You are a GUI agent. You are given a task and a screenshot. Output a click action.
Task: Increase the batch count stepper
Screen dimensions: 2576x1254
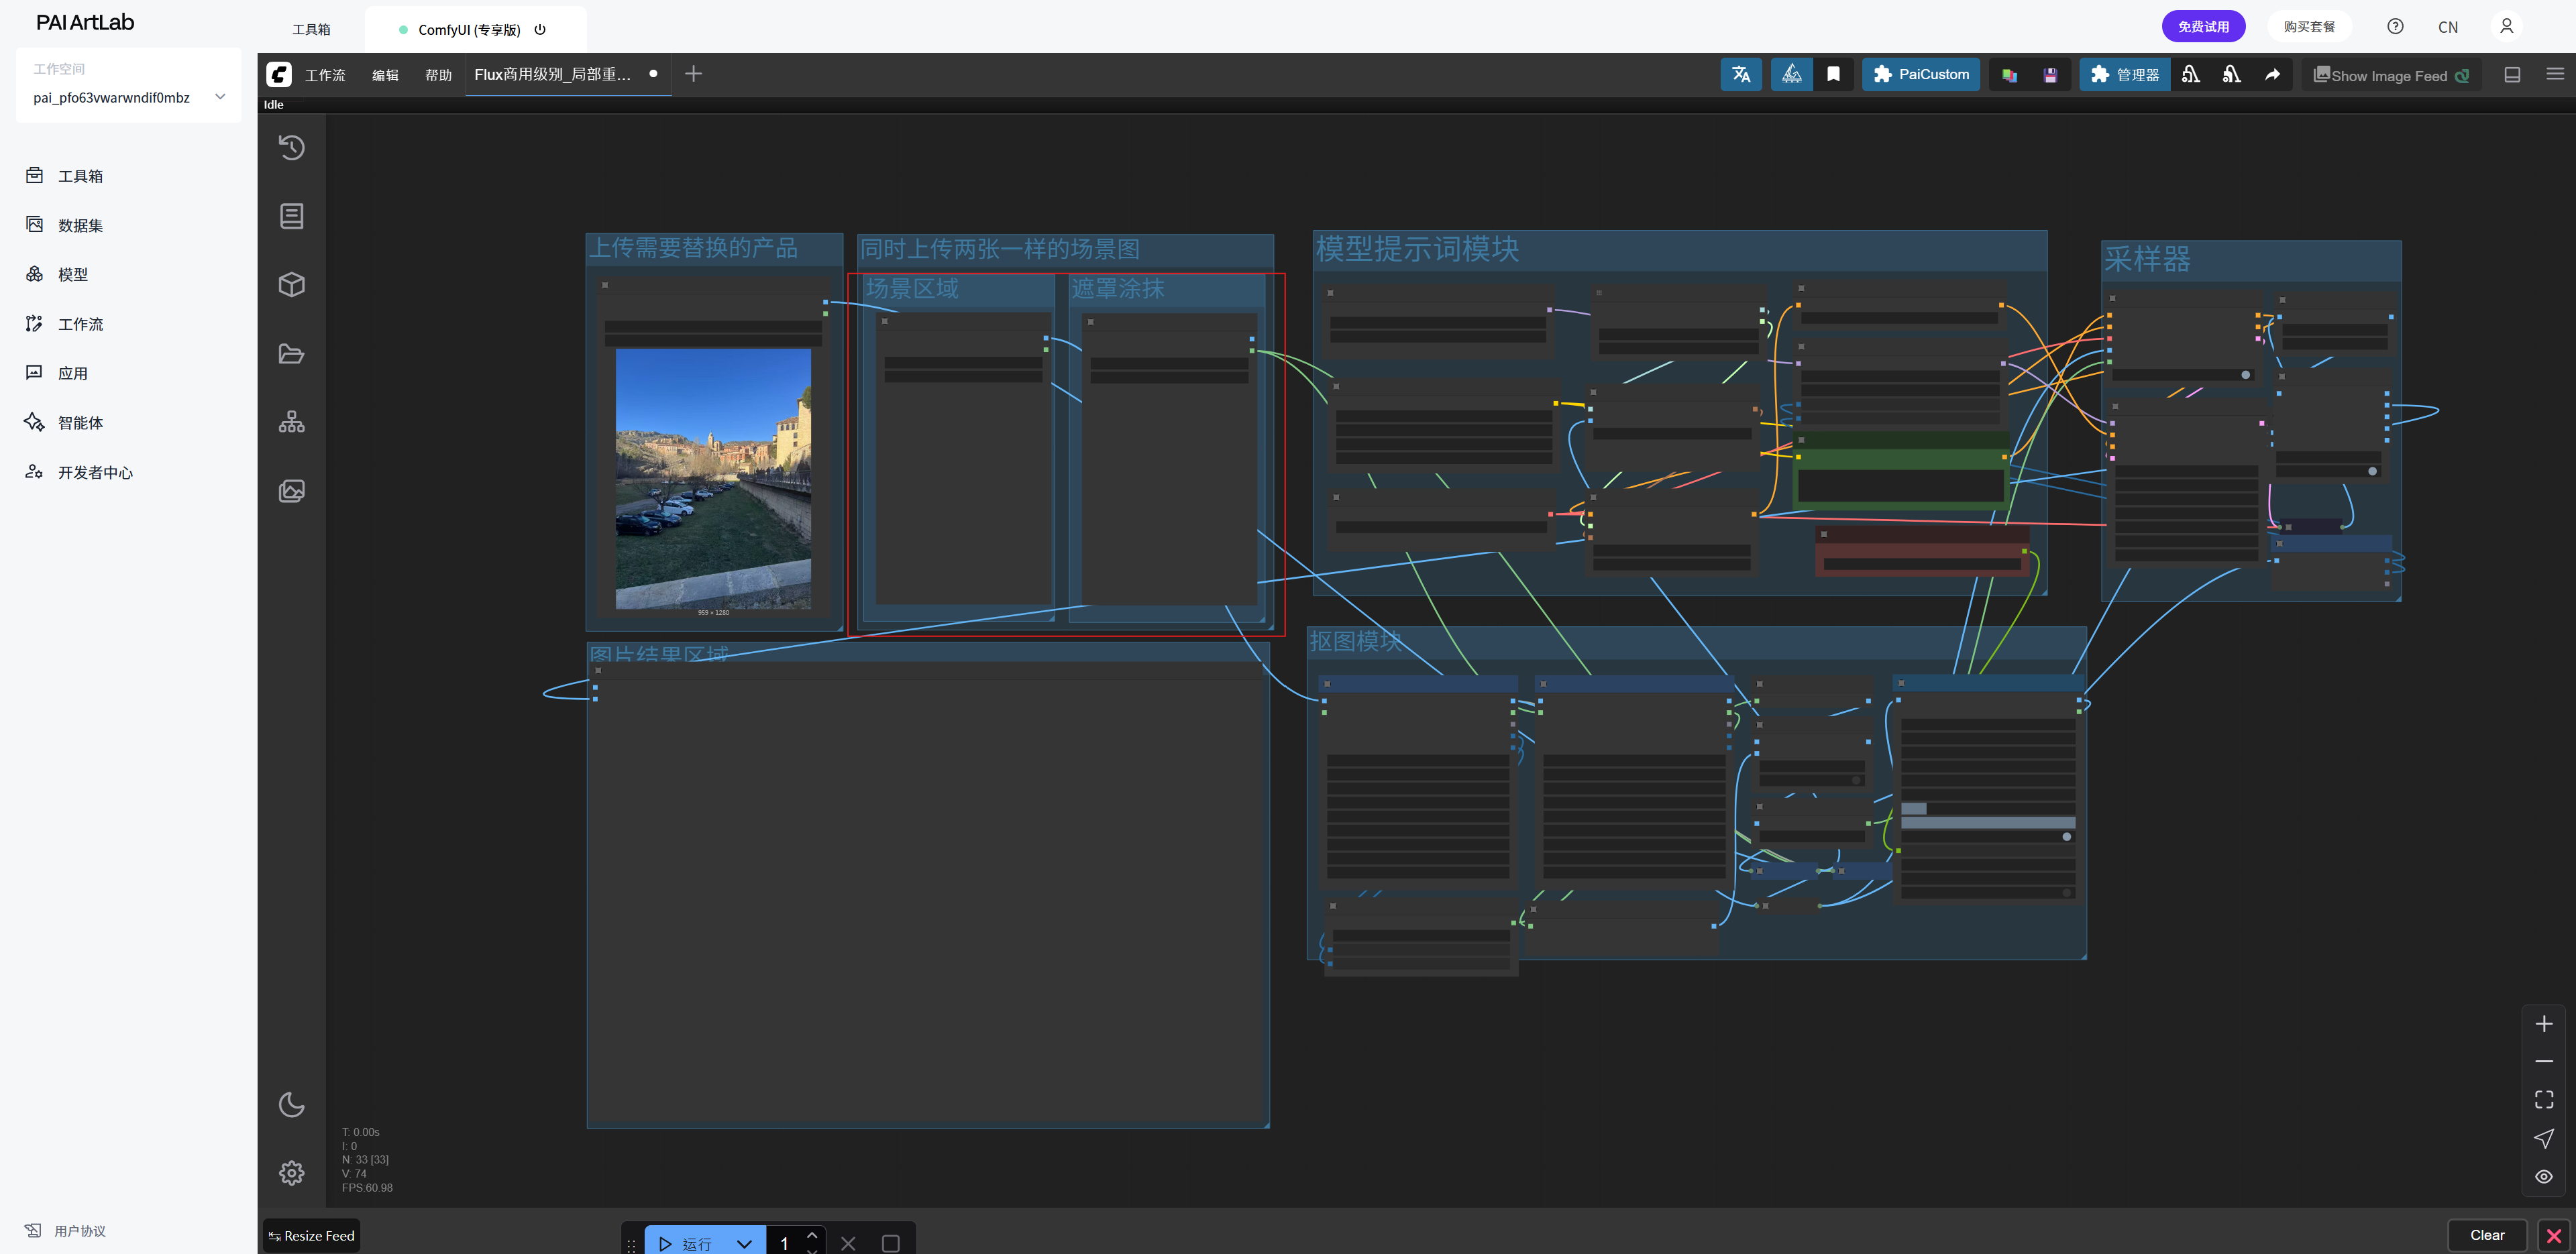[x=812, y=1235]
